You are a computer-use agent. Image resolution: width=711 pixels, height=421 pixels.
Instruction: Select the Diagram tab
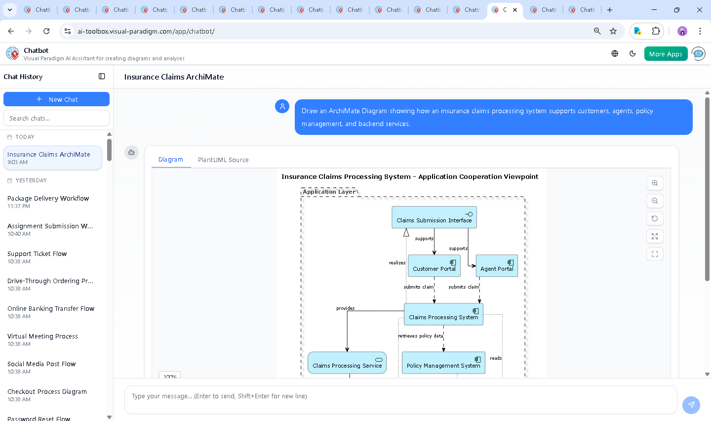171,160
